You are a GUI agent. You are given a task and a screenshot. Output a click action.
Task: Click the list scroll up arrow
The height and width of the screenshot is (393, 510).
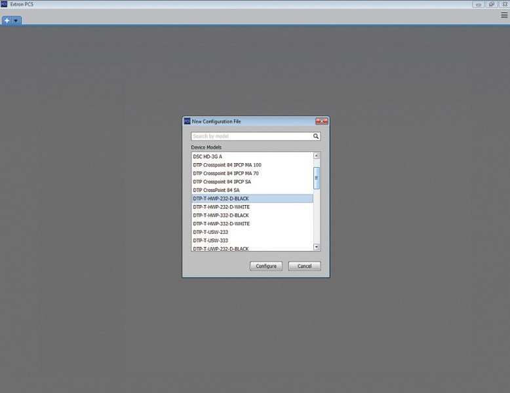(317, 156)
